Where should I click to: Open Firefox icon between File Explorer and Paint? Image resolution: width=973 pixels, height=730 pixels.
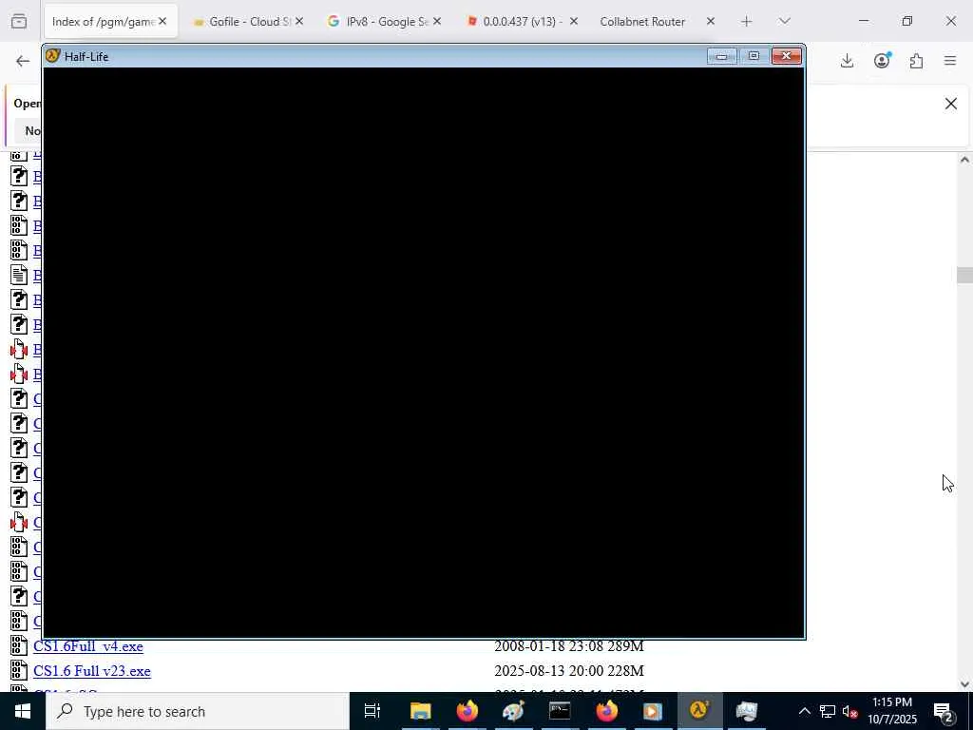pos(467,711)
